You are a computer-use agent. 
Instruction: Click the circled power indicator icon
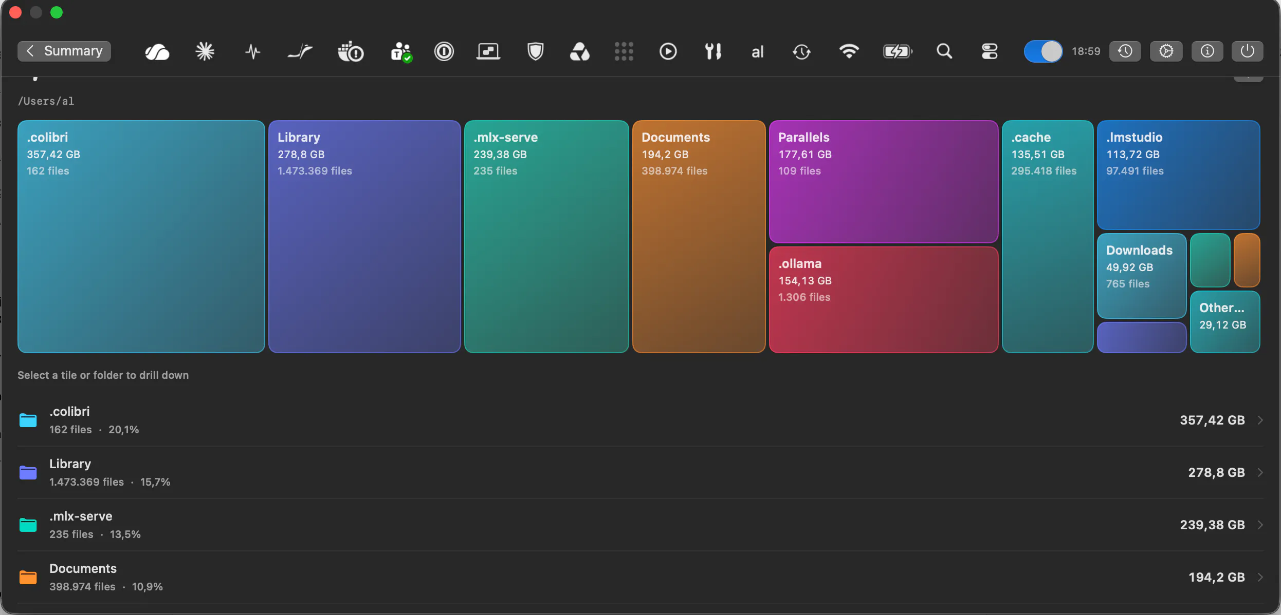point(444,51)
